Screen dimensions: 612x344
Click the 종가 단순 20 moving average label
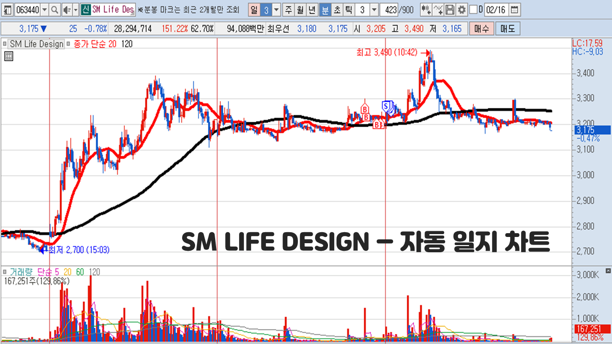pos(95,44)
